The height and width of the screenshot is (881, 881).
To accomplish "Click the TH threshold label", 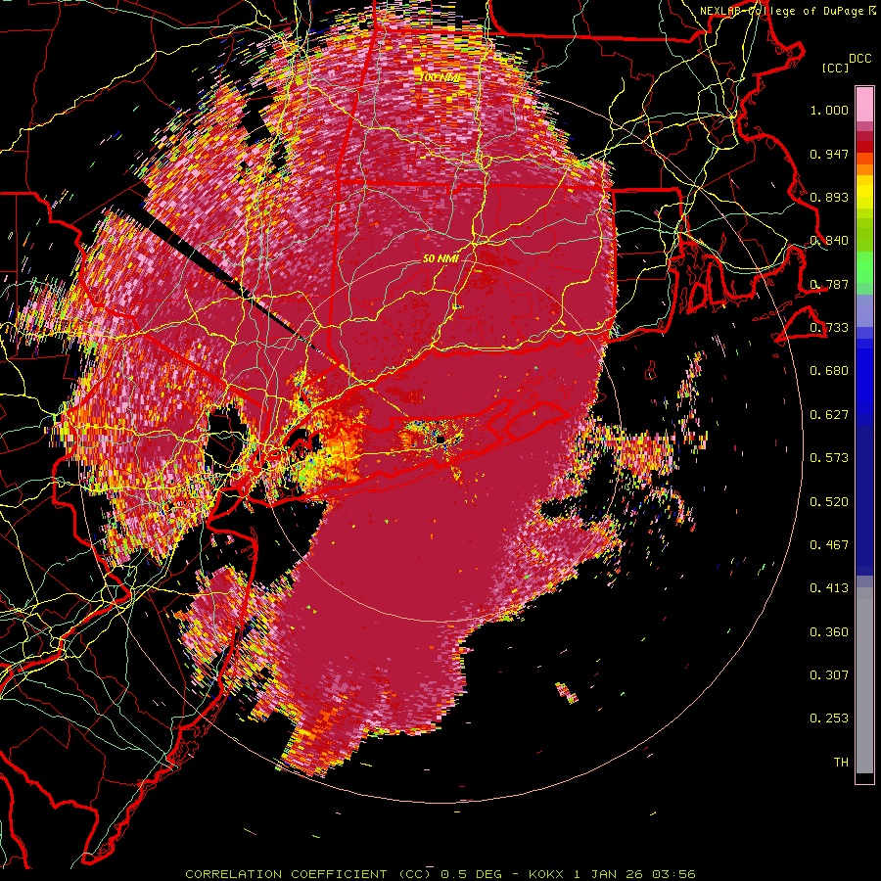I will [x=841, y=763].
